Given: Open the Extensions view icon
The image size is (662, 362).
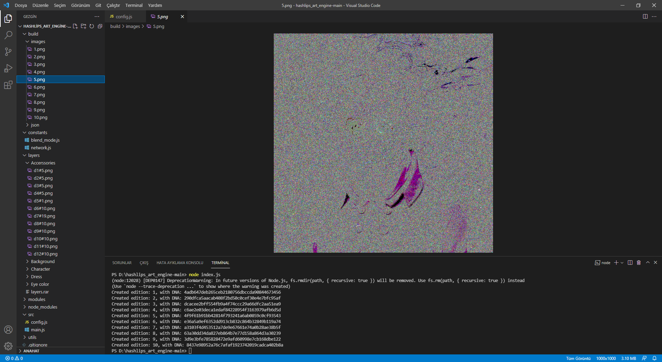Looking at the screenshot, I should pos(8,85).
